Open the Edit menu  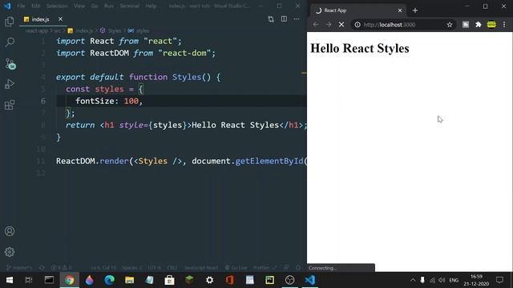pos(35,6)
